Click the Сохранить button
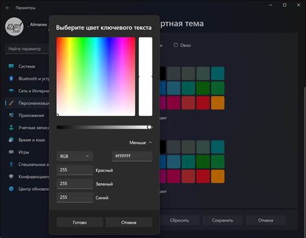The height and width of the screenshot is (238, 306). pos(223,221)
